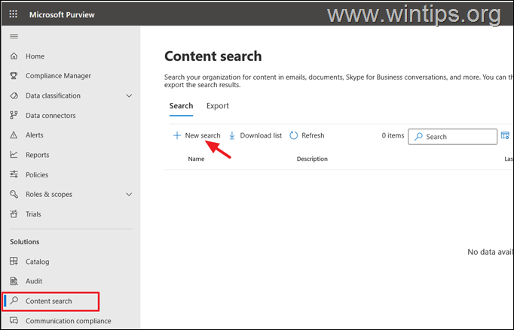Click the Microsoft Purview title
This screenshot has width=514, height=330.
62,15
